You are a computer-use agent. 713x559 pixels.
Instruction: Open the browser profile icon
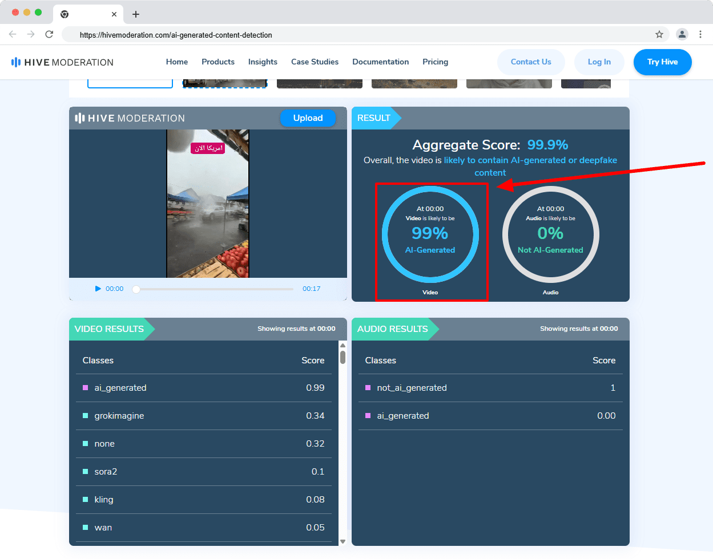coord(682,34)
